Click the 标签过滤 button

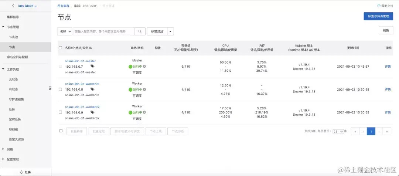point(157,31)
